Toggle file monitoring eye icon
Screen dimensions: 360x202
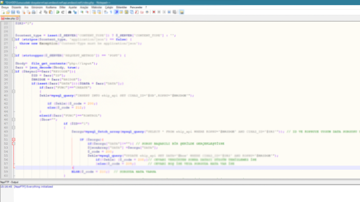click(147, 12)
